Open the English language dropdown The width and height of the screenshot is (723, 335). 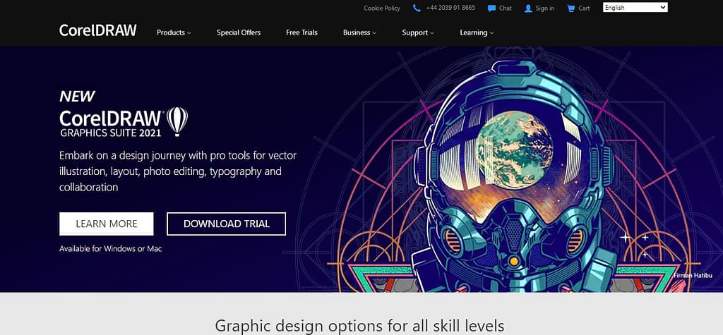click(635, 7)
